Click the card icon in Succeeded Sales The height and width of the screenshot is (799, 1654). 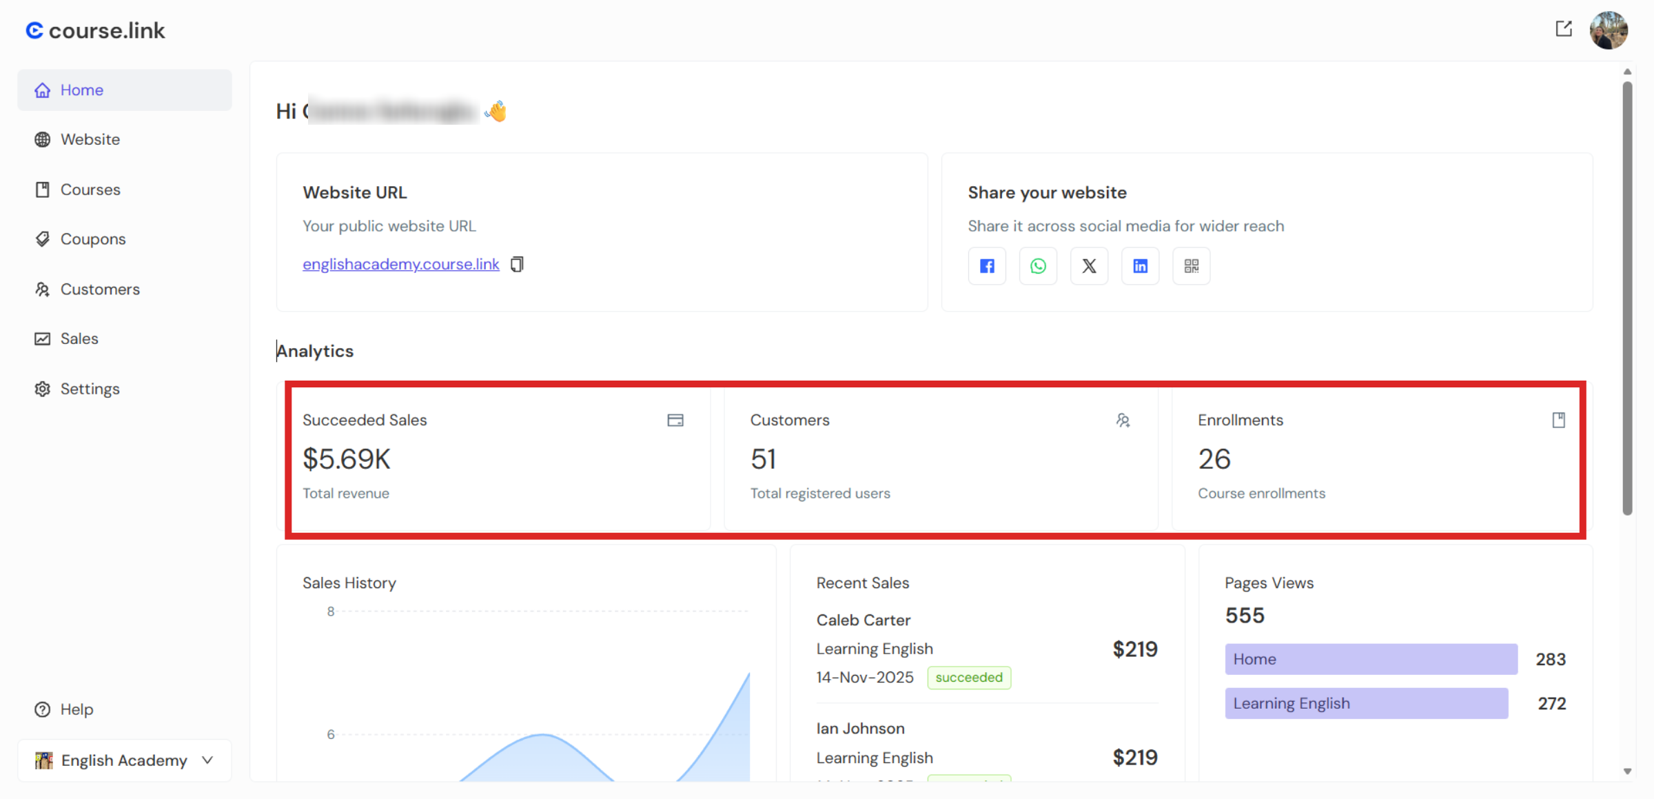click(x=675, y=420)
